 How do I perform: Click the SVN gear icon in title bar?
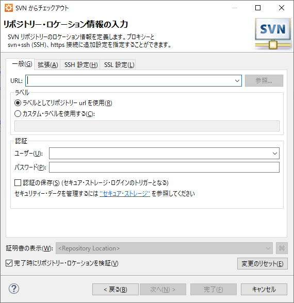tap(9, 8)
